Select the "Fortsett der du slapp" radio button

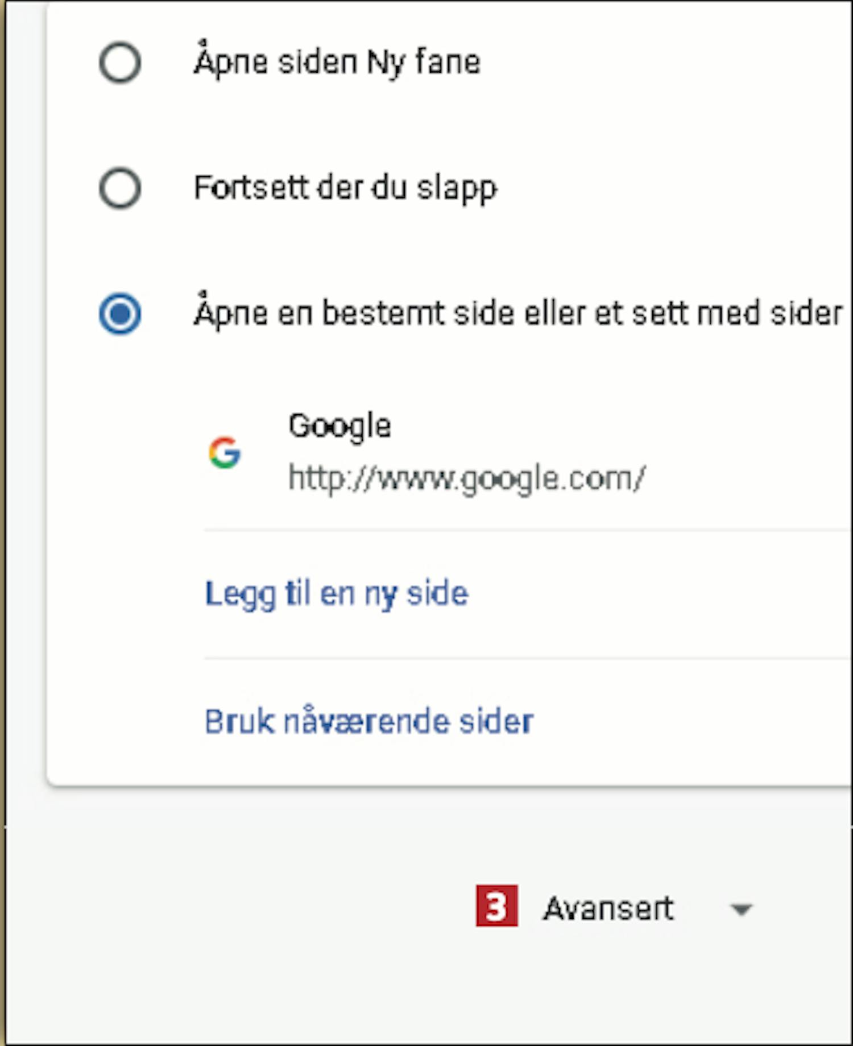120,188
